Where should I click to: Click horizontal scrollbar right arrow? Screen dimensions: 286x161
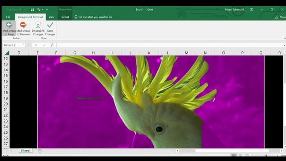tap(281, 151)
